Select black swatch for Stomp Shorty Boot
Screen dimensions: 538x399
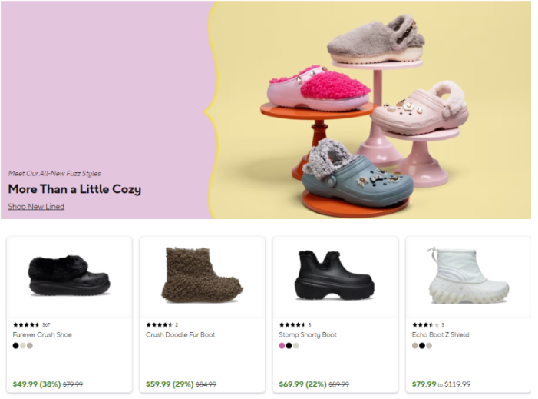click(x=289, y=345)
